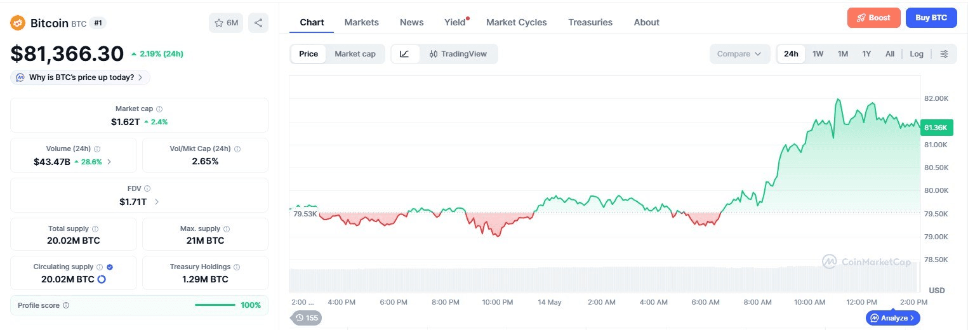Screen dimensions: 968x330
Task: Open the Chart tab
Action: coord(312,22)
